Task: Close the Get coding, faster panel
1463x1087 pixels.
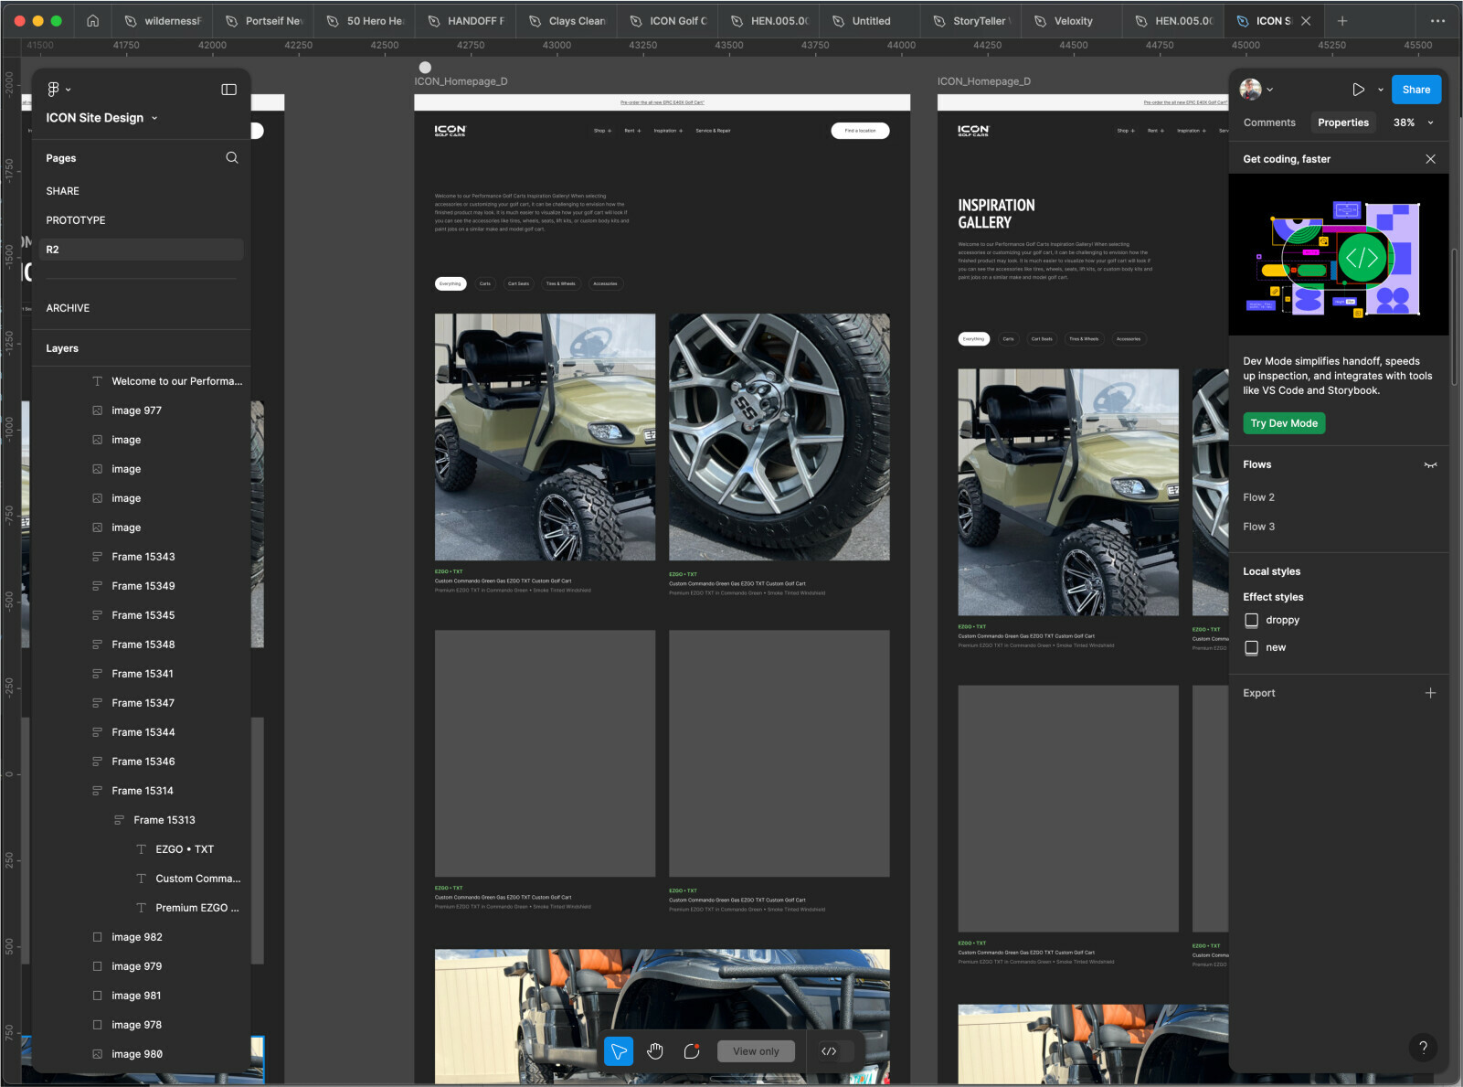Action: (1431, 159)
